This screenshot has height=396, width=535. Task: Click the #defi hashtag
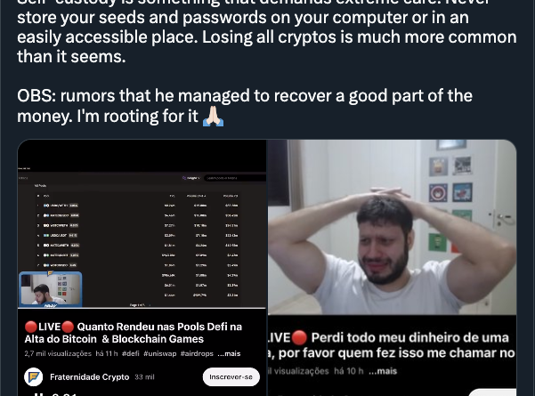coord(130,353)
